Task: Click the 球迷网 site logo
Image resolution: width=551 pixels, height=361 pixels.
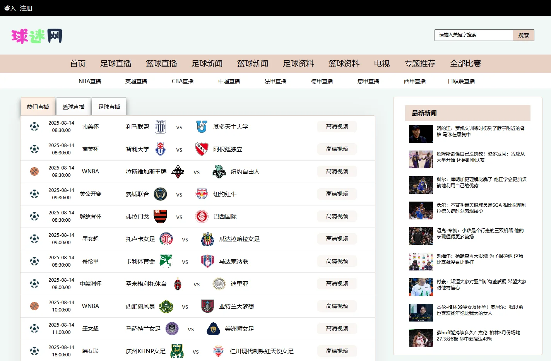Action: pyautogui.click(x=37, y=36)
